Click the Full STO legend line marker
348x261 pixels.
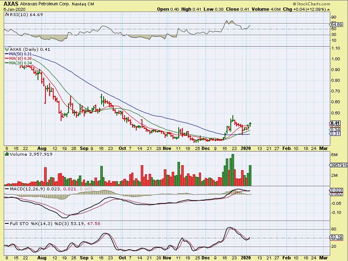click(7, 224)
